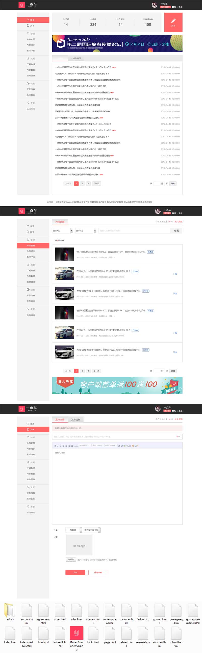This screenshot has height=653, width=202.
Task: Open the 全部状态 status dropdown
Action: (x=86, y=231)
